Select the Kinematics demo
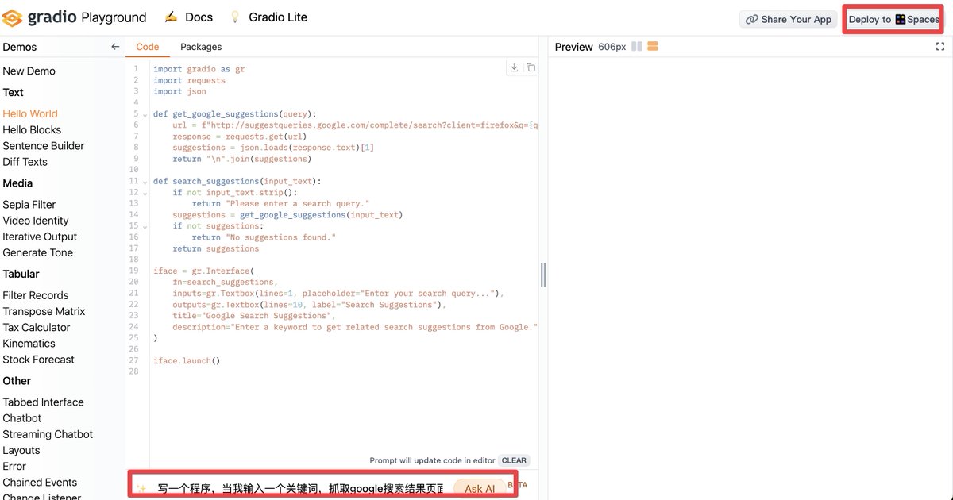This screenshot has height=500, width=953. tap(29, 343)
